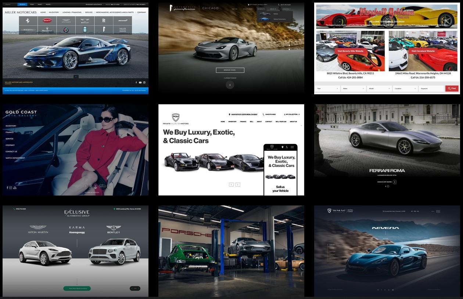Screen dimensions: 463x299
Task: Choose the Bentley logo tile on Miller Motorcars
Action: tap(85, 21)
